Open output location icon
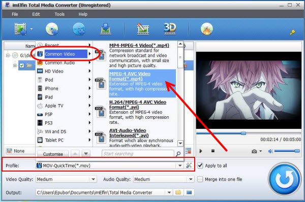This screenshot has height=202, width=305. tap(189, 192)
